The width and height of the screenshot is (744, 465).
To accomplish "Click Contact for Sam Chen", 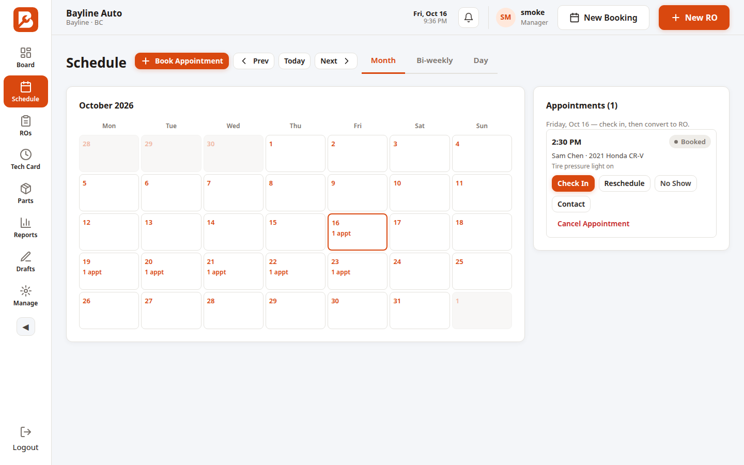I will [x=571, y=204].
